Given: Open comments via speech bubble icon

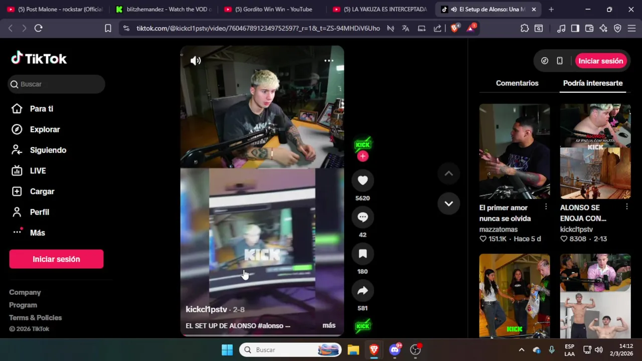Looking at the screenshot, I should click(x=363, y=217).
